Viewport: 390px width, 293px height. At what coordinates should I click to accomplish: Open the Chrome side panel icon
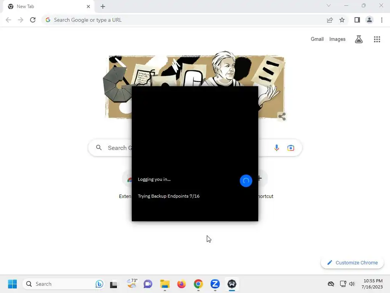point(357,20)
